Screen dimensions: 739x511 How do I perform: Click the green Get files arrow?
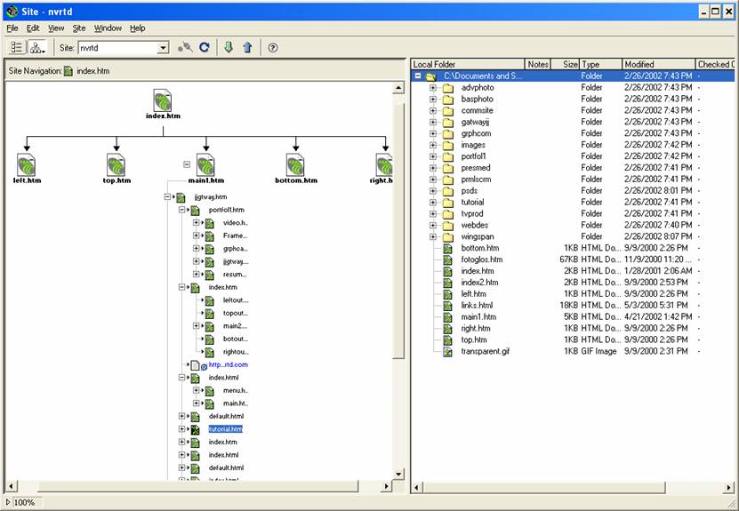click(x=229, y=48)
